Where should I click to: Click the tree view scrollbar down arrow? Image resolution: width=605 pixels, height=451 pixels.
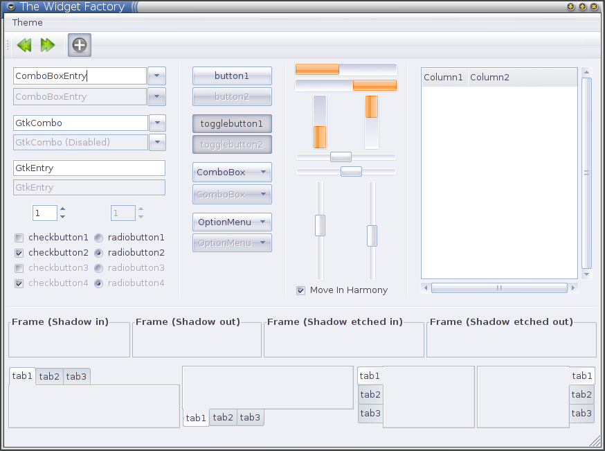586,274
